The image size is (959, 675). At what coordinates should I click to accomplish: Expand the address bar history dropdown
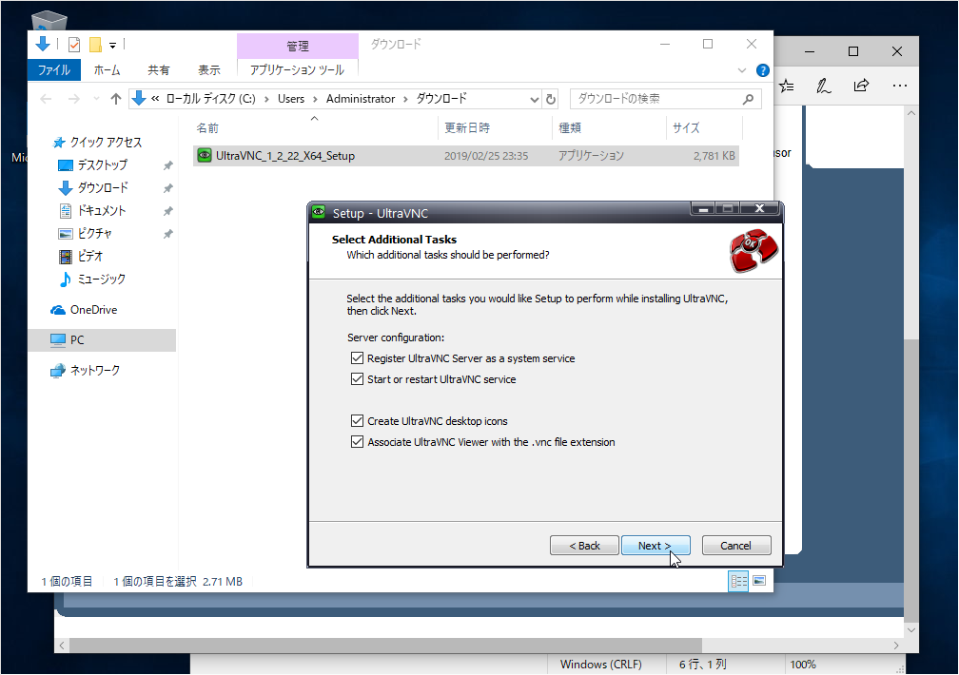click(x=534, y=99)
